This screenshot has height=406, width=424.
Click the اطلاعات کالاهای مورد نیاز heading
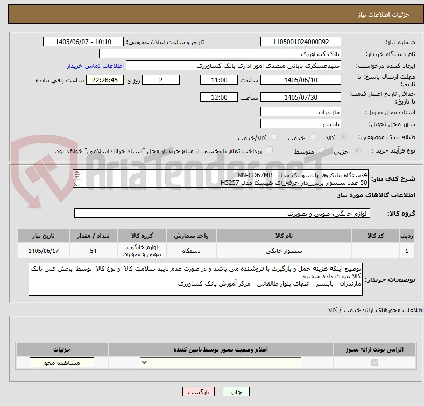click(376, 195)
